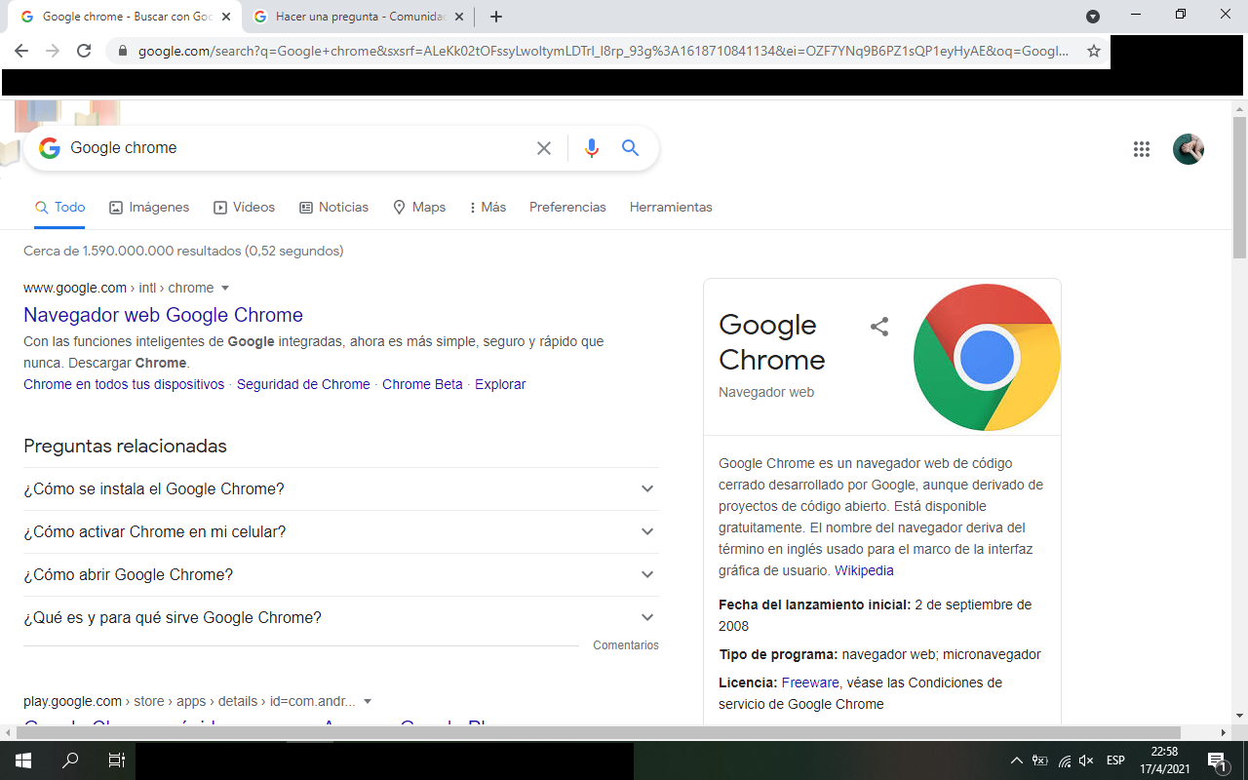The height and width of the screenshot is (780, 1248).
Task: Click the vertical scrollbar up arrow
Action: 1239,108
